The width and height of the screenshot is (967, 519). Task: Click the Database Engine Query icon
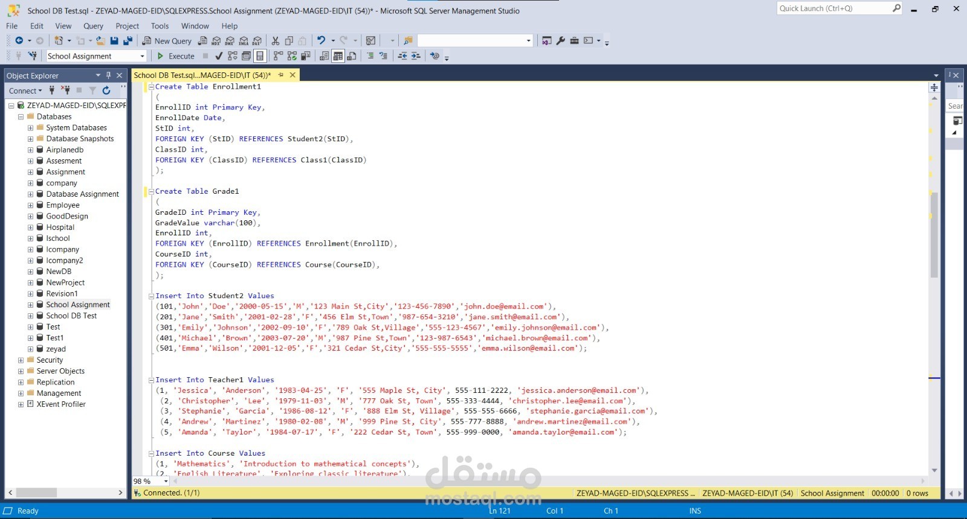click(202, 40)
